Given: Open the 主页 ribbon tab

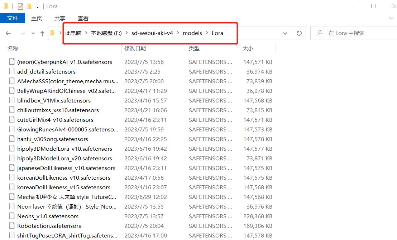Looking at the screenshot, I should click(36, 18).
